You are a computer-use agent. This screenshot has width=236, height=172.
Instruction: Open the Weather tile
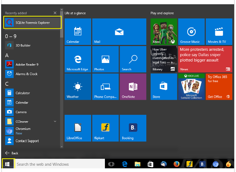pyautogui.click(x=78, y=87)
